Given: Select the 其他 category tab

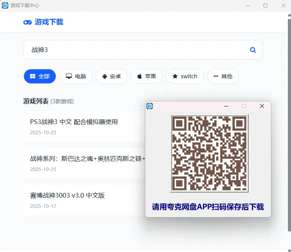Looking at the screenshot, I should [223, 76].
